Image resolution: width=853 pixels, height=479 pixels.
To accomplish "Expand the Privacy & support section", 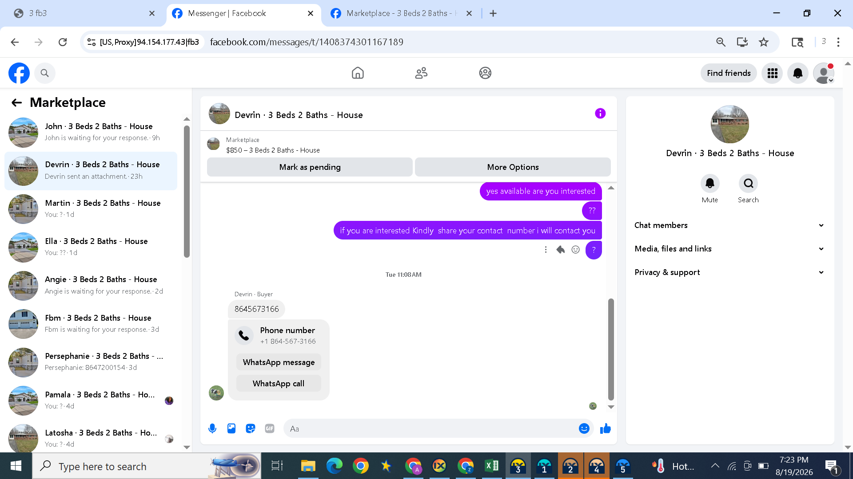I will pyautogui.click(x=729, y=272).
